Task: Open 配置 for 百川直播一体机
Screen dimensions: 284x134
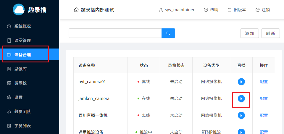Action: click(x=264, y=115)
